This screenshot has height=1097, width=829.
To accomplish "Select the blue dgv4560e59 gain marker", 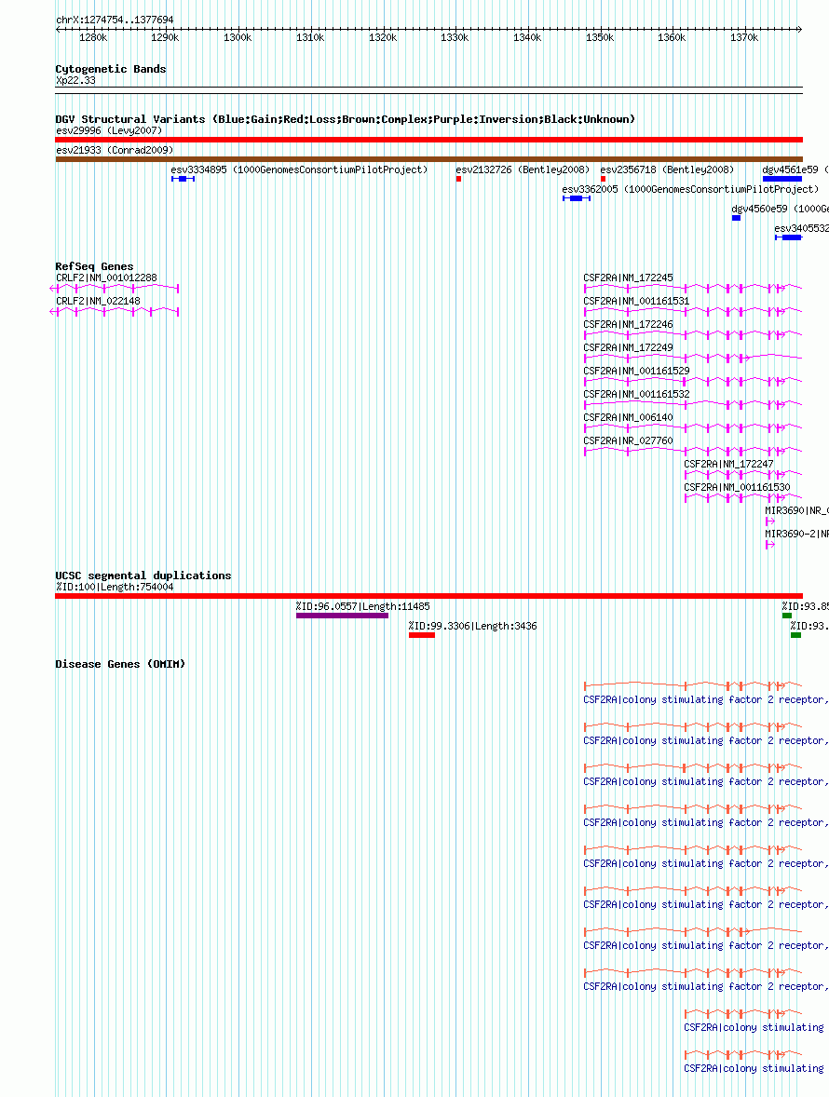I will (736, 218).
